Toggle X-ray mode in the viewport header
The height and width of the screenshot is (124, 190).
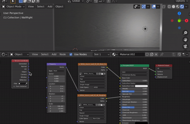click(x=164, y=7)
